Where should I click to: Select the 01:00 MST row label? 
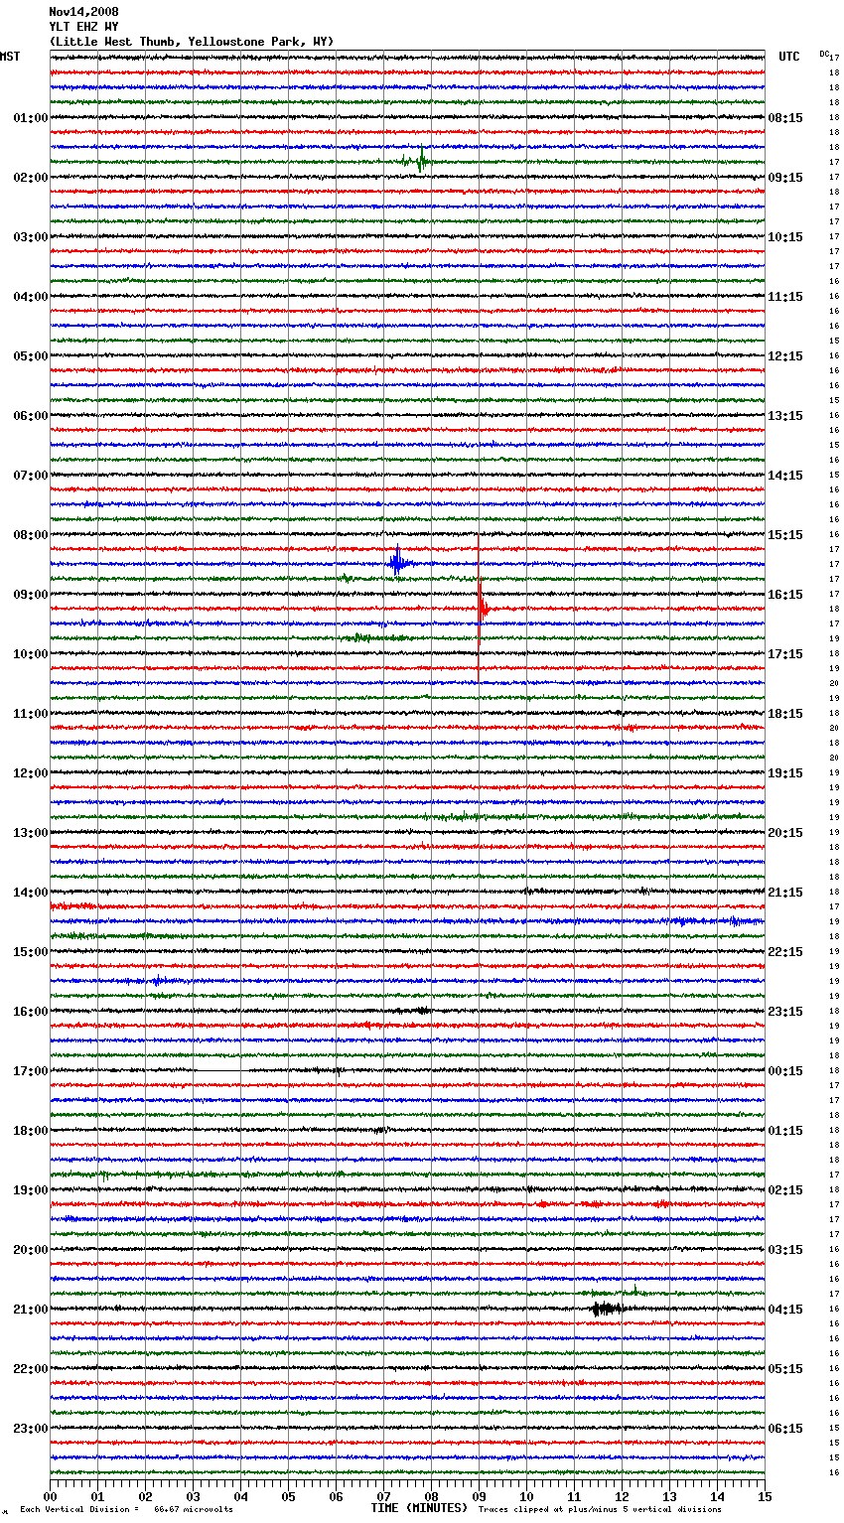pos(31,118)
